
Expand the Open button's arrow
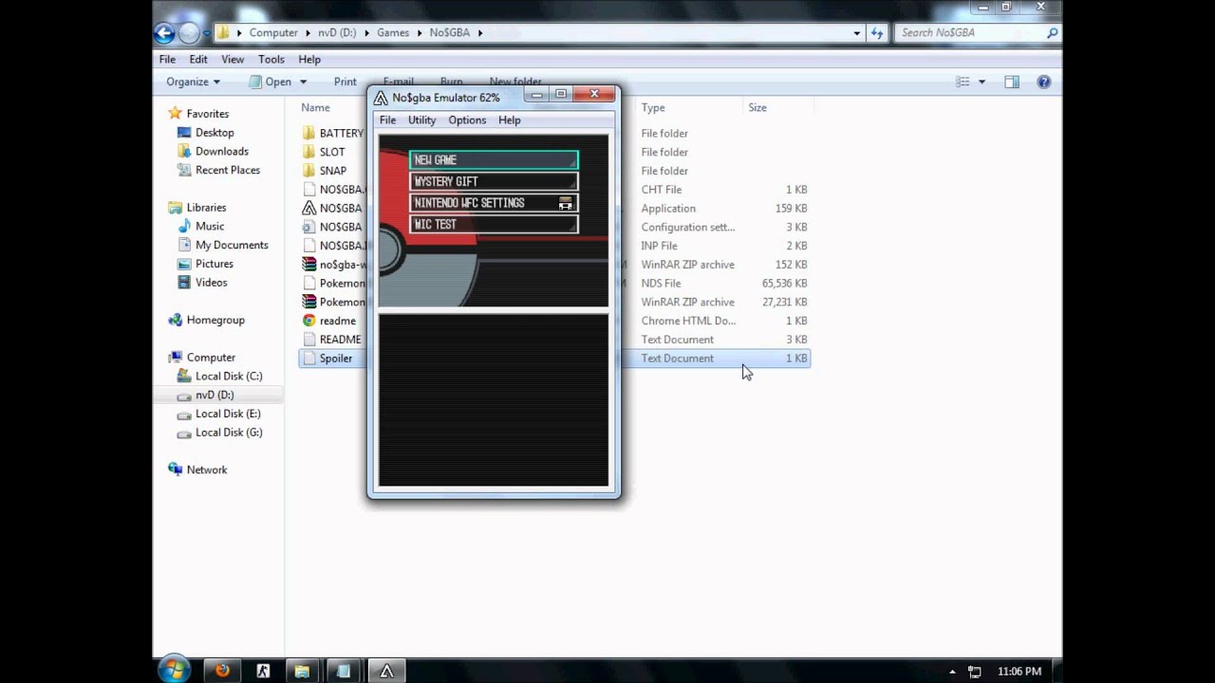click(x=305, y=83)
